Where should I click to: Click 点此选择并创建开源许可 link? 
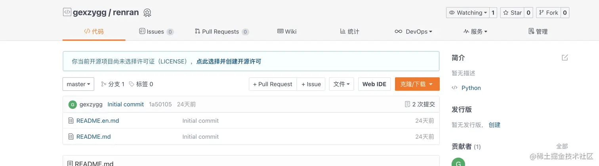(x=229, y=62)
